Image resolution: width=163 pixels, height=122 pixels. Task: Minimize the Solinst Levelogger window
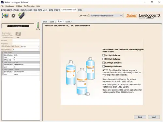click(x=144, y=2)
